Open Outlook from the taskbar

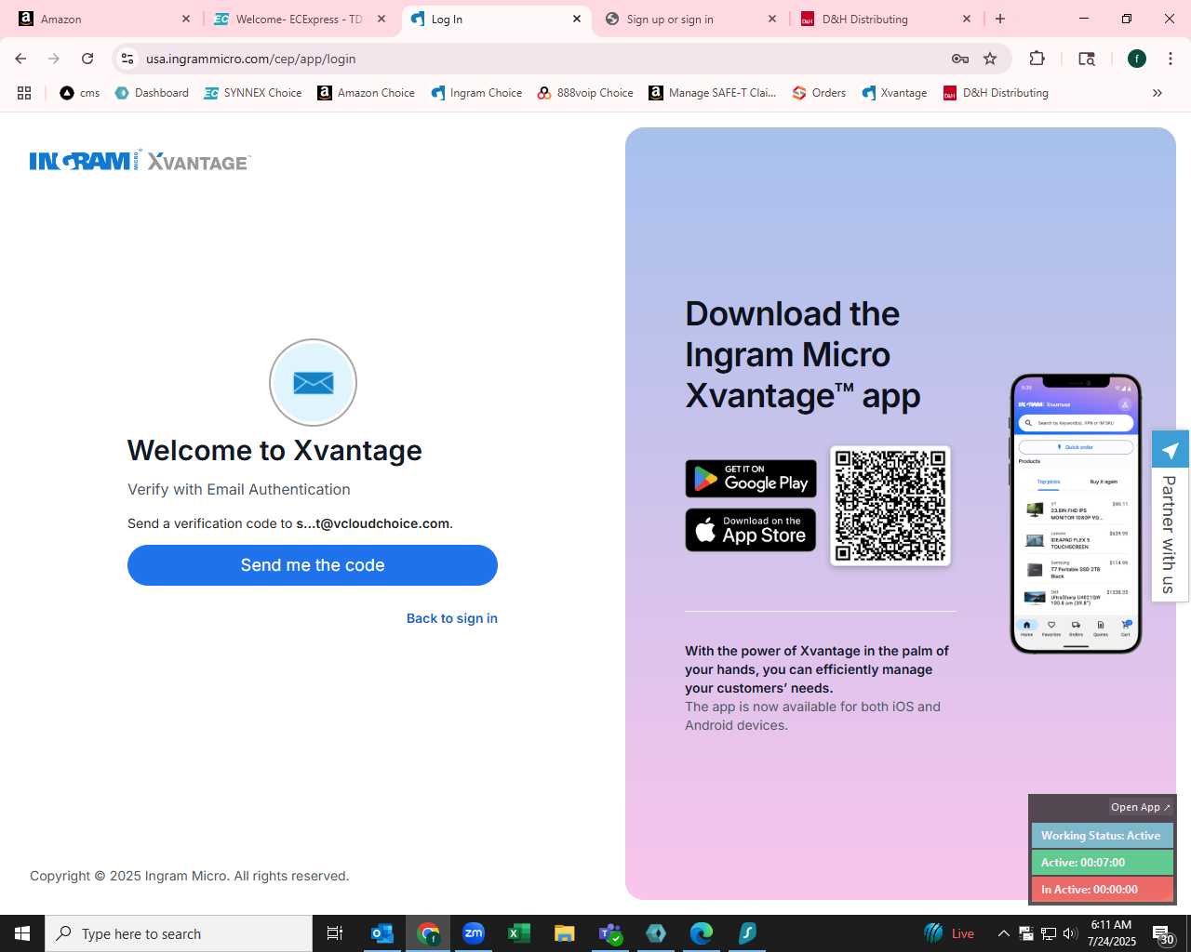[x=382, y=933]
